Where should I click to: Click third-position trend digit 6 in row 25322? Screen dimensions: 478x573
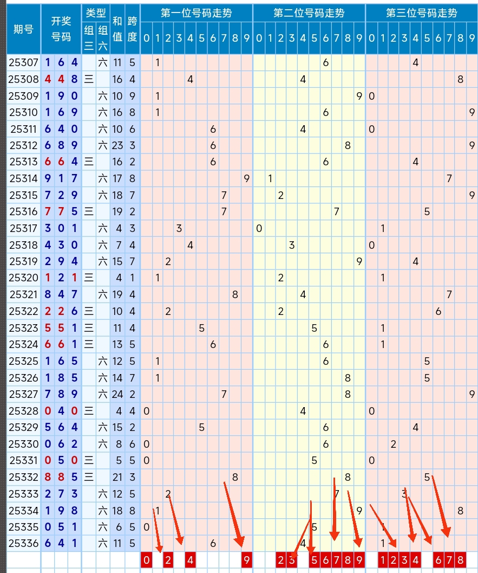coord(438,311)
